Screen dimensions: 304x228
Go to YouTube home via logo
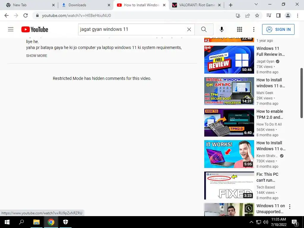[x=35, y=29]
